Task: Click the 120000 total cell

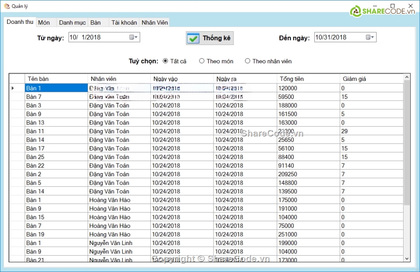Action: 308,88
